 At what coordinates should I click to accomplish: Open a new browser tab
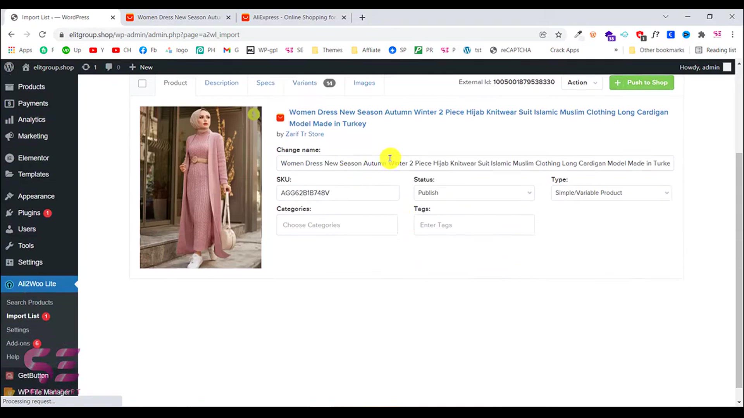(x=362, y=17)
